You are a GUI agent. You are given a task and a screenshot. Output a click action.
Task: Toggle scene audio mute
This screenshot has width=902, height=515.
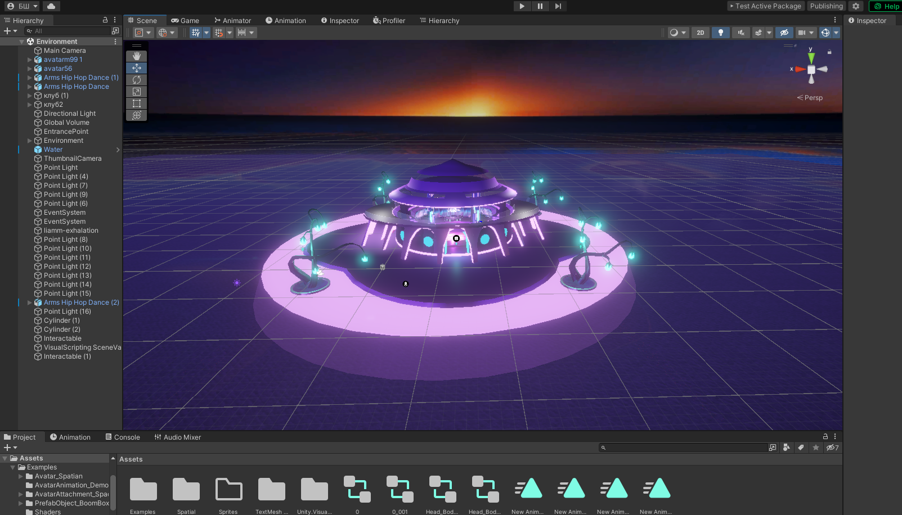[x=741, y=33]
